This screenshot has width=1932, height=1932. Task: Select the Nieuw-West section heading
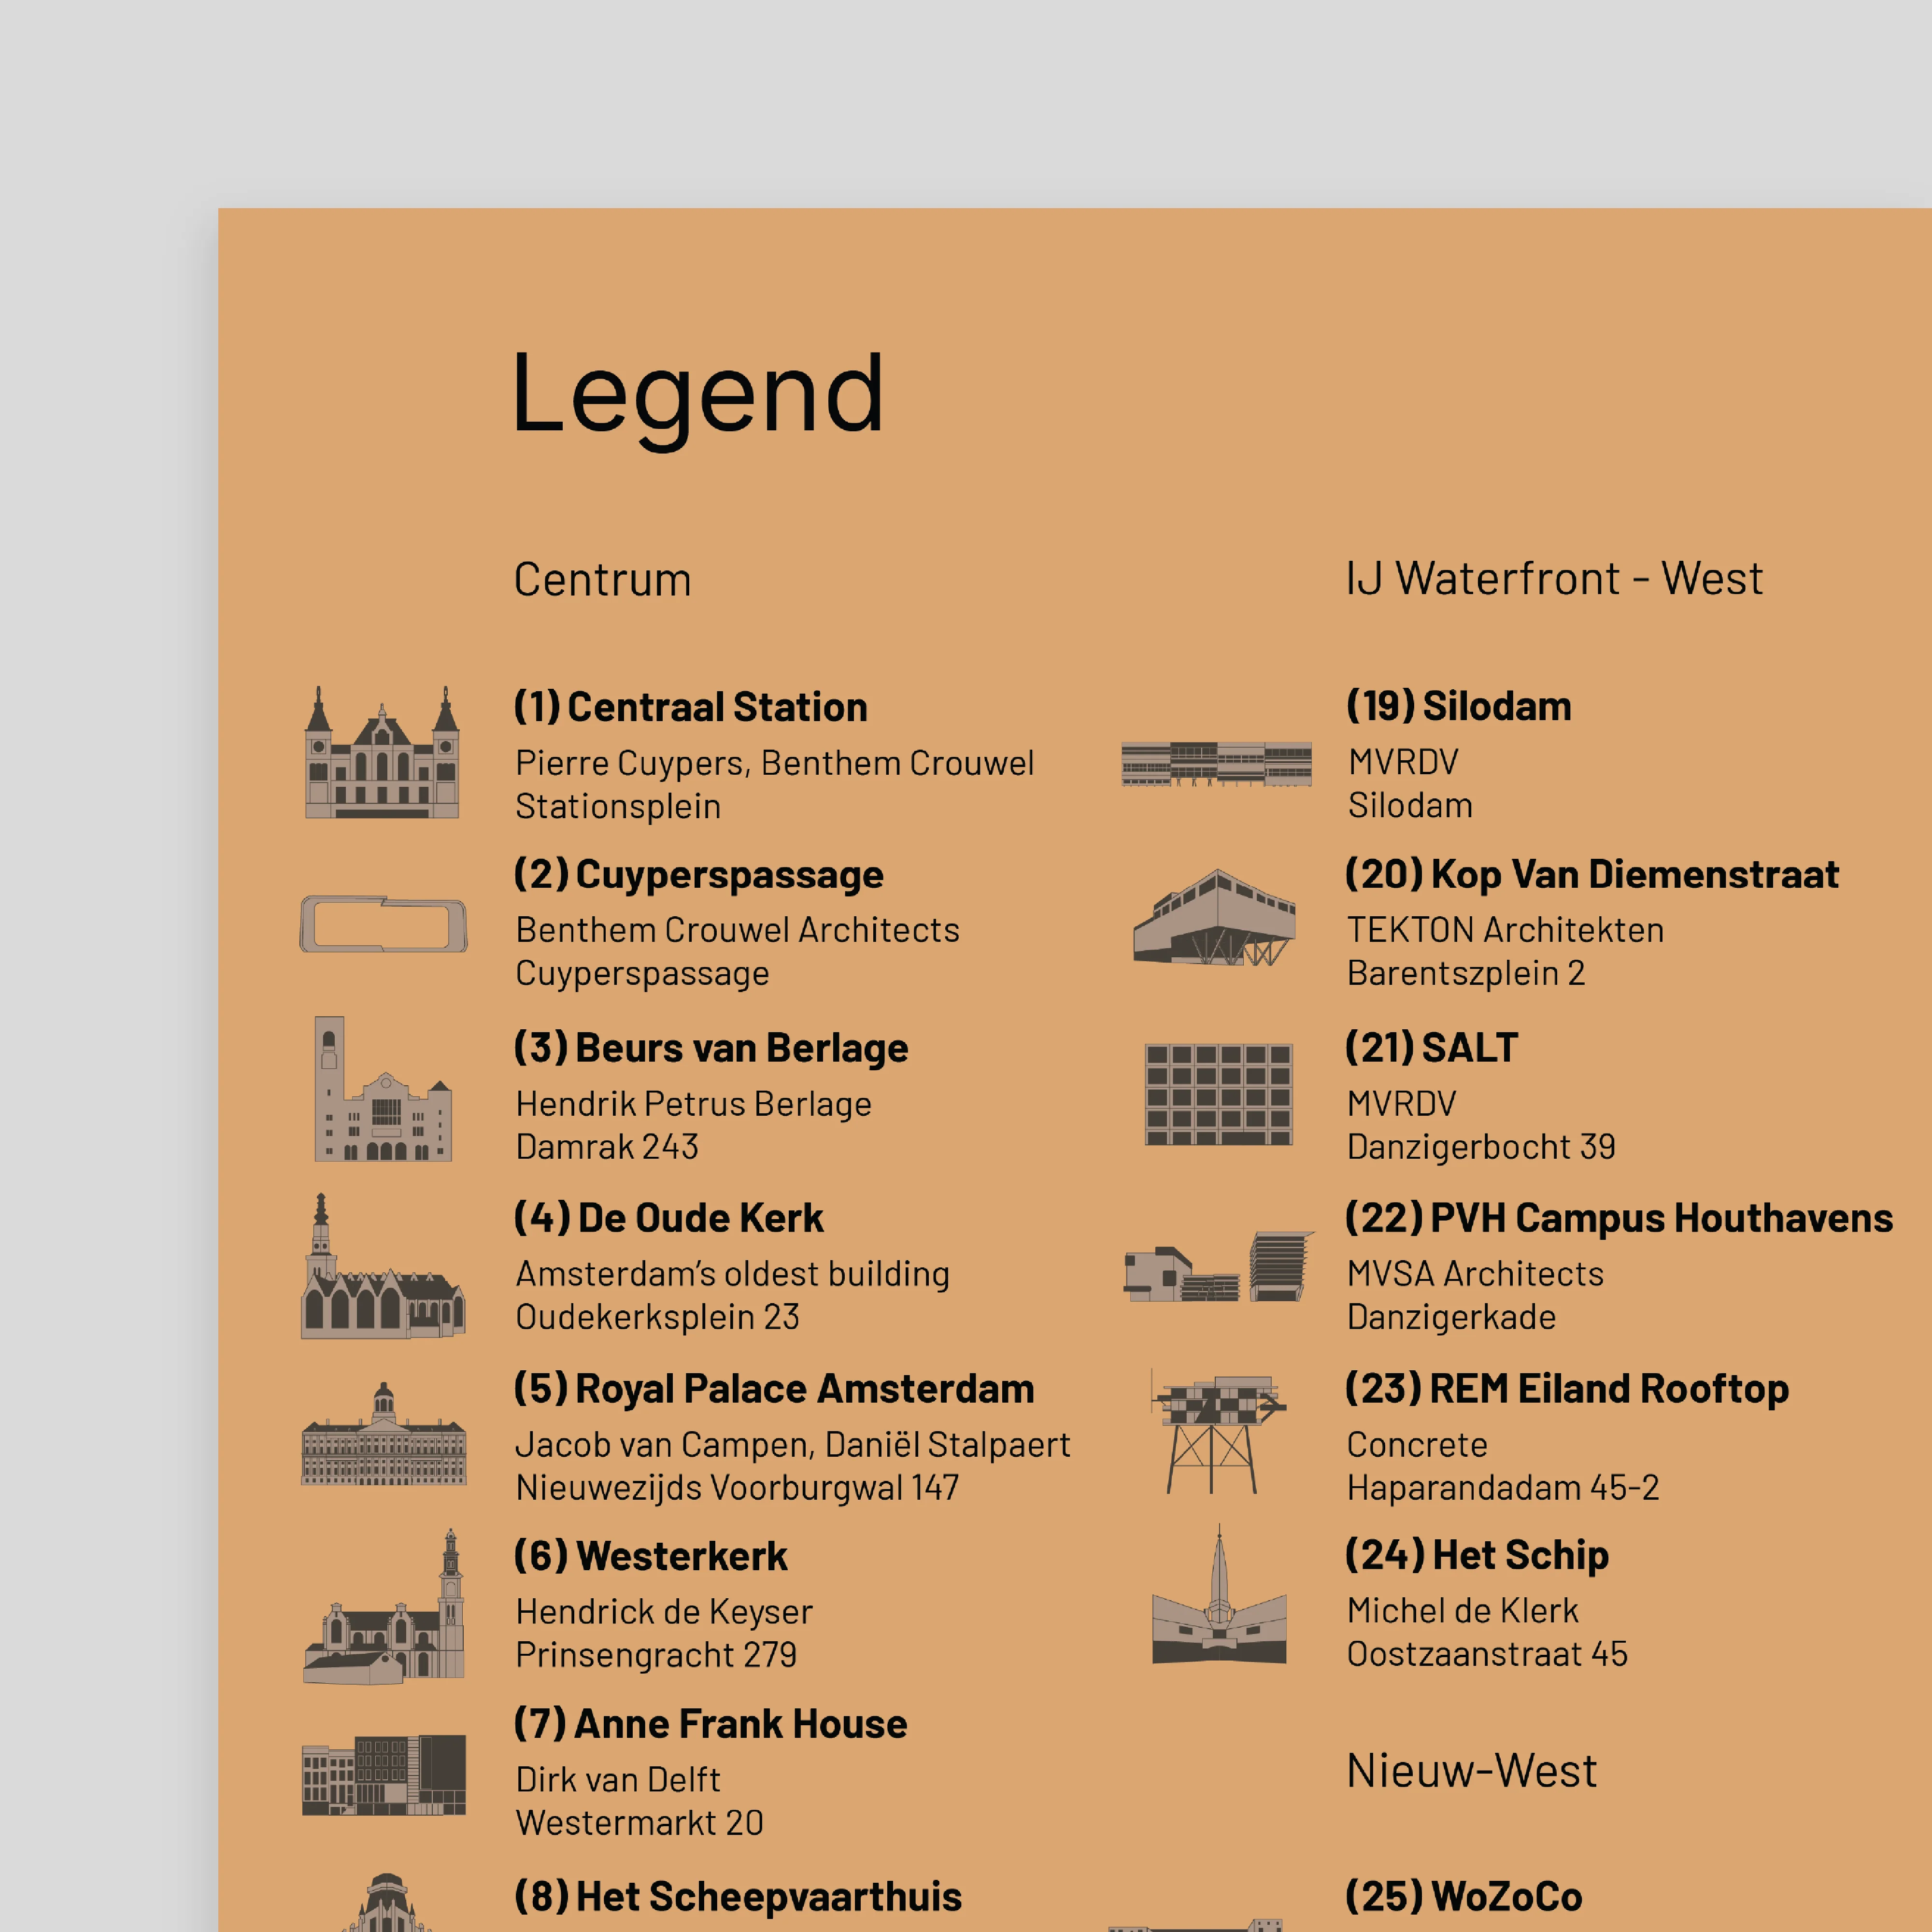(1471, 1771)
